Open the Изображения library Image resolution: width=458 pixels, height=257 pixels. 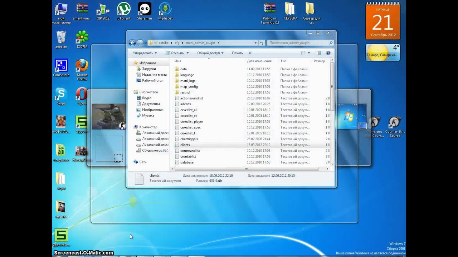(x=152, y=110)
